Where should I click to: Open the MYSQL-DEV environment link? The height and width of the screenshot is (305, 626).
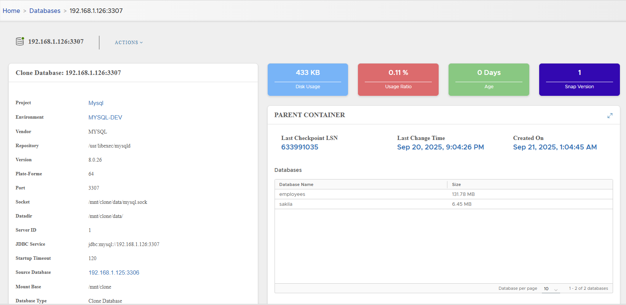point(105,118)
